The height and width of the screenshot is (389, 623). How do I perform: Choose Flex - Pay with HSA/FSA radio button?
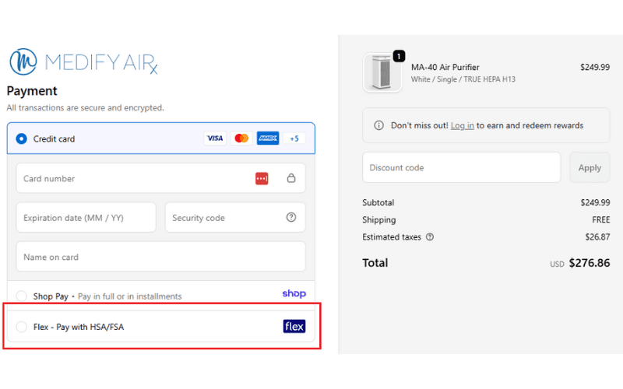(22, 327)
